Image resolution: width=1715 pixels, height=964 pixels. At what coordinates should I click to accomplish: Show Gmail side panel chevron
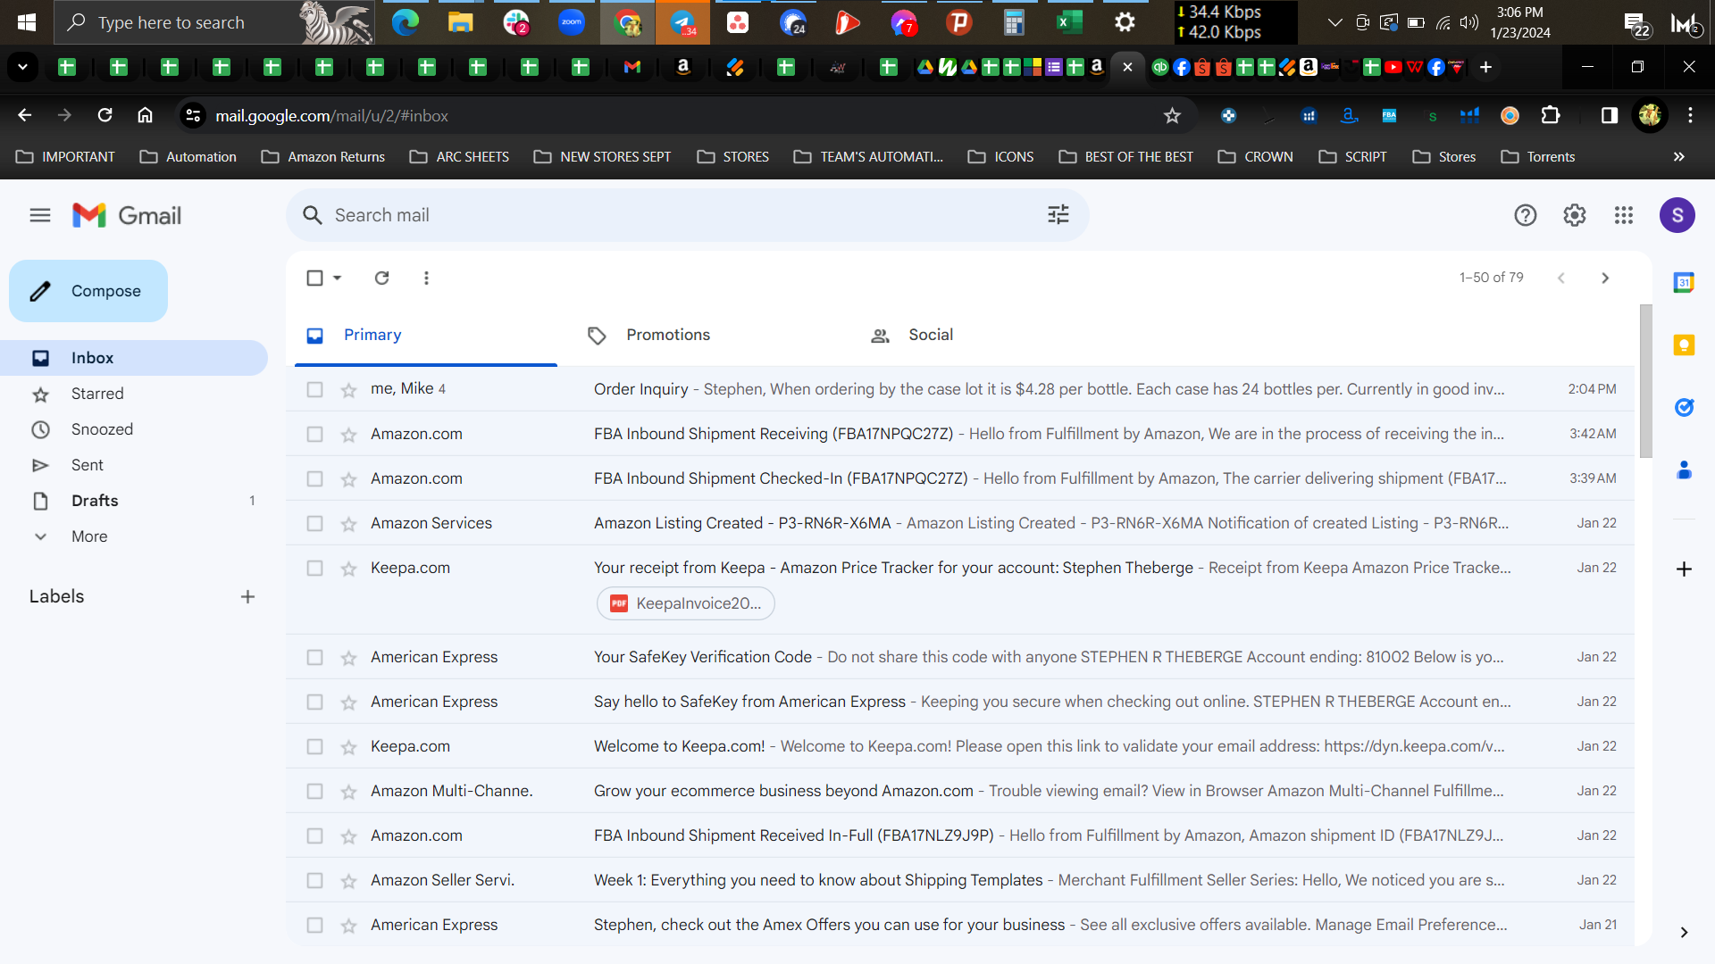[x=1684, y=932]
